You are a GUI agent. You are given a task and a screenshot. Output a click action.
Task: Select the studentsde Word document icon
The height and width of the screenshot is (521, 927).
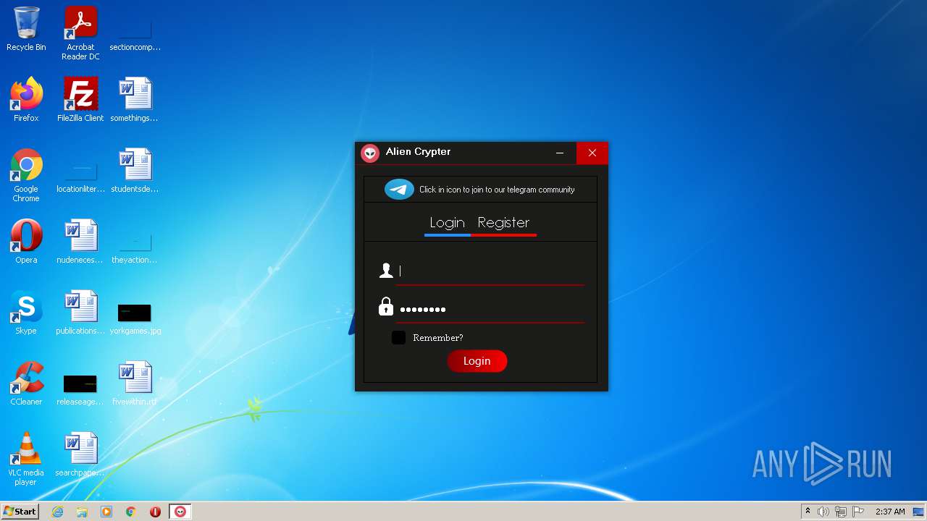tap(135, 171)
